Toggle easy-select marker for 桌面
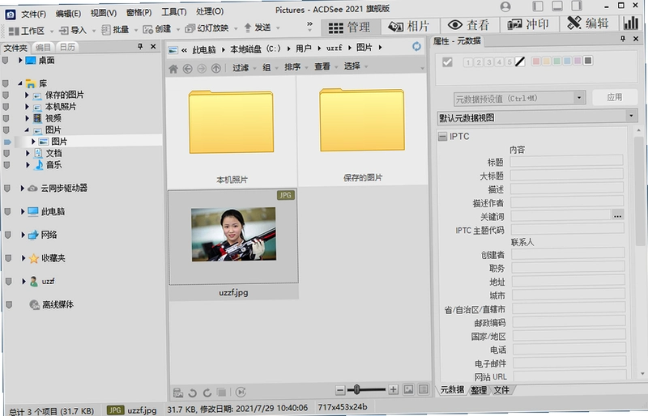This screenshot has width=648, height=416. (x=5, y=61)
